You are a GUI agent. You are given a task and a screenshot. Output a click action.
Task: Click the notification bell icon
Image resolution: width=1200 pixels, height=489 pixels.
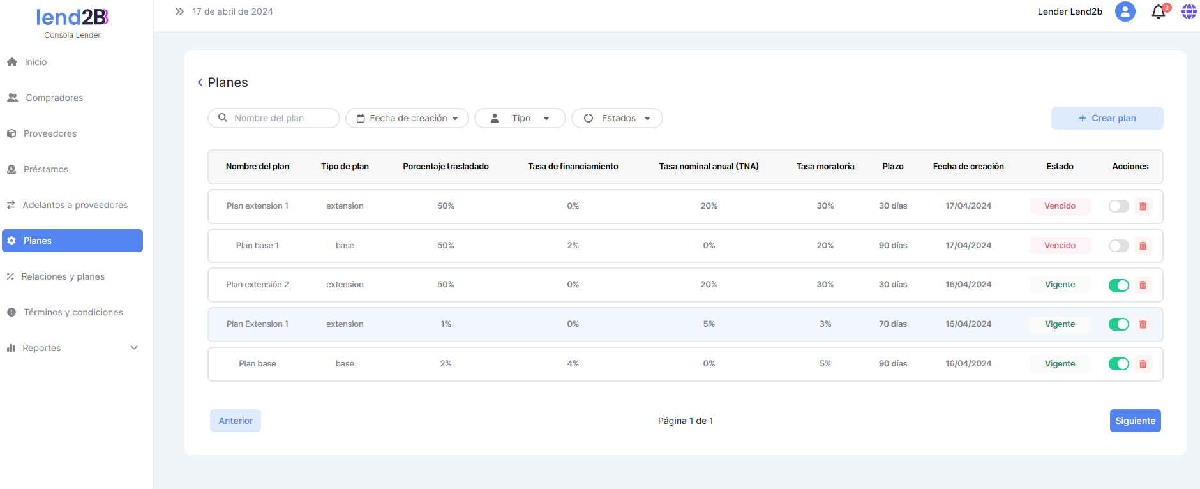[x=1158, y=12]
